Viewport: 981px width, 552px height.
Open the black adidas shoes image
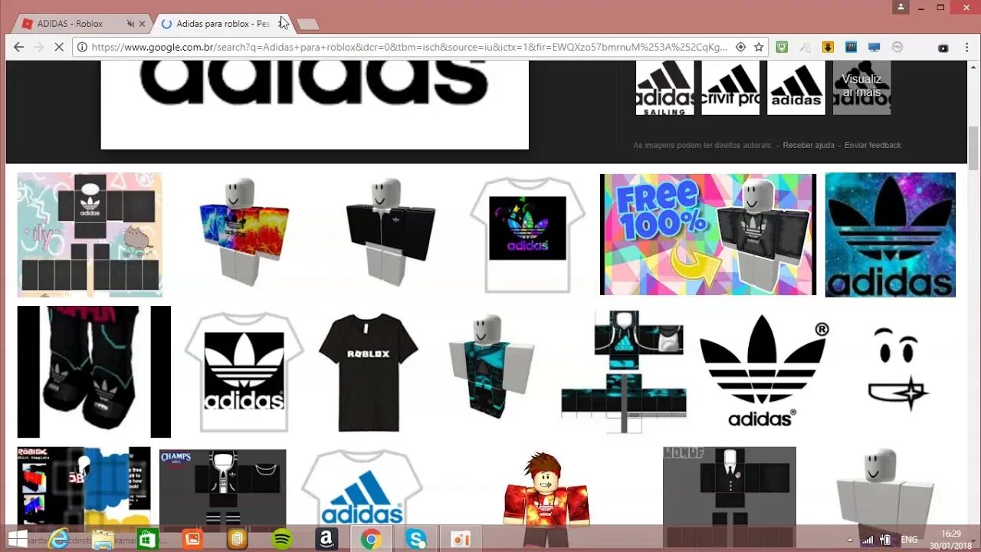click(x=94, y=372)
